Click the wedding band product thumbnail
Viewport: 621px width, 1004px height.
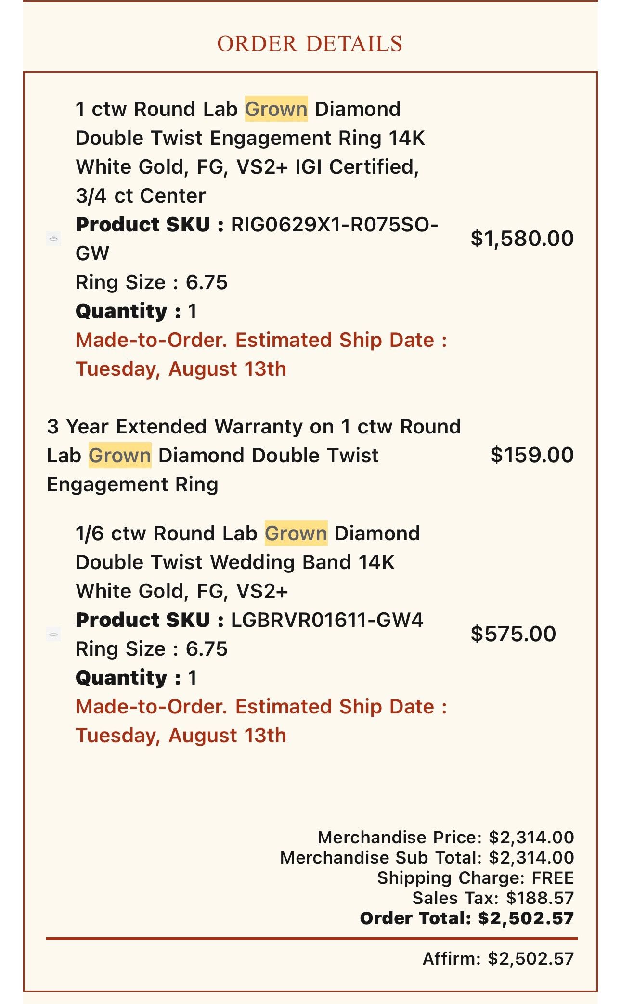(53, 635)
